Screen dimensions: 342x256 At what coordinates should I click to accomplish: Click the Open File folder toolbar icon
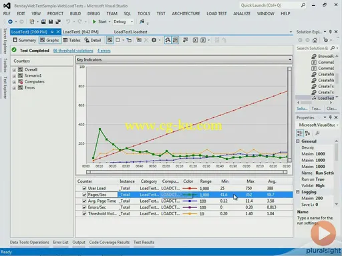click(43, 21)
